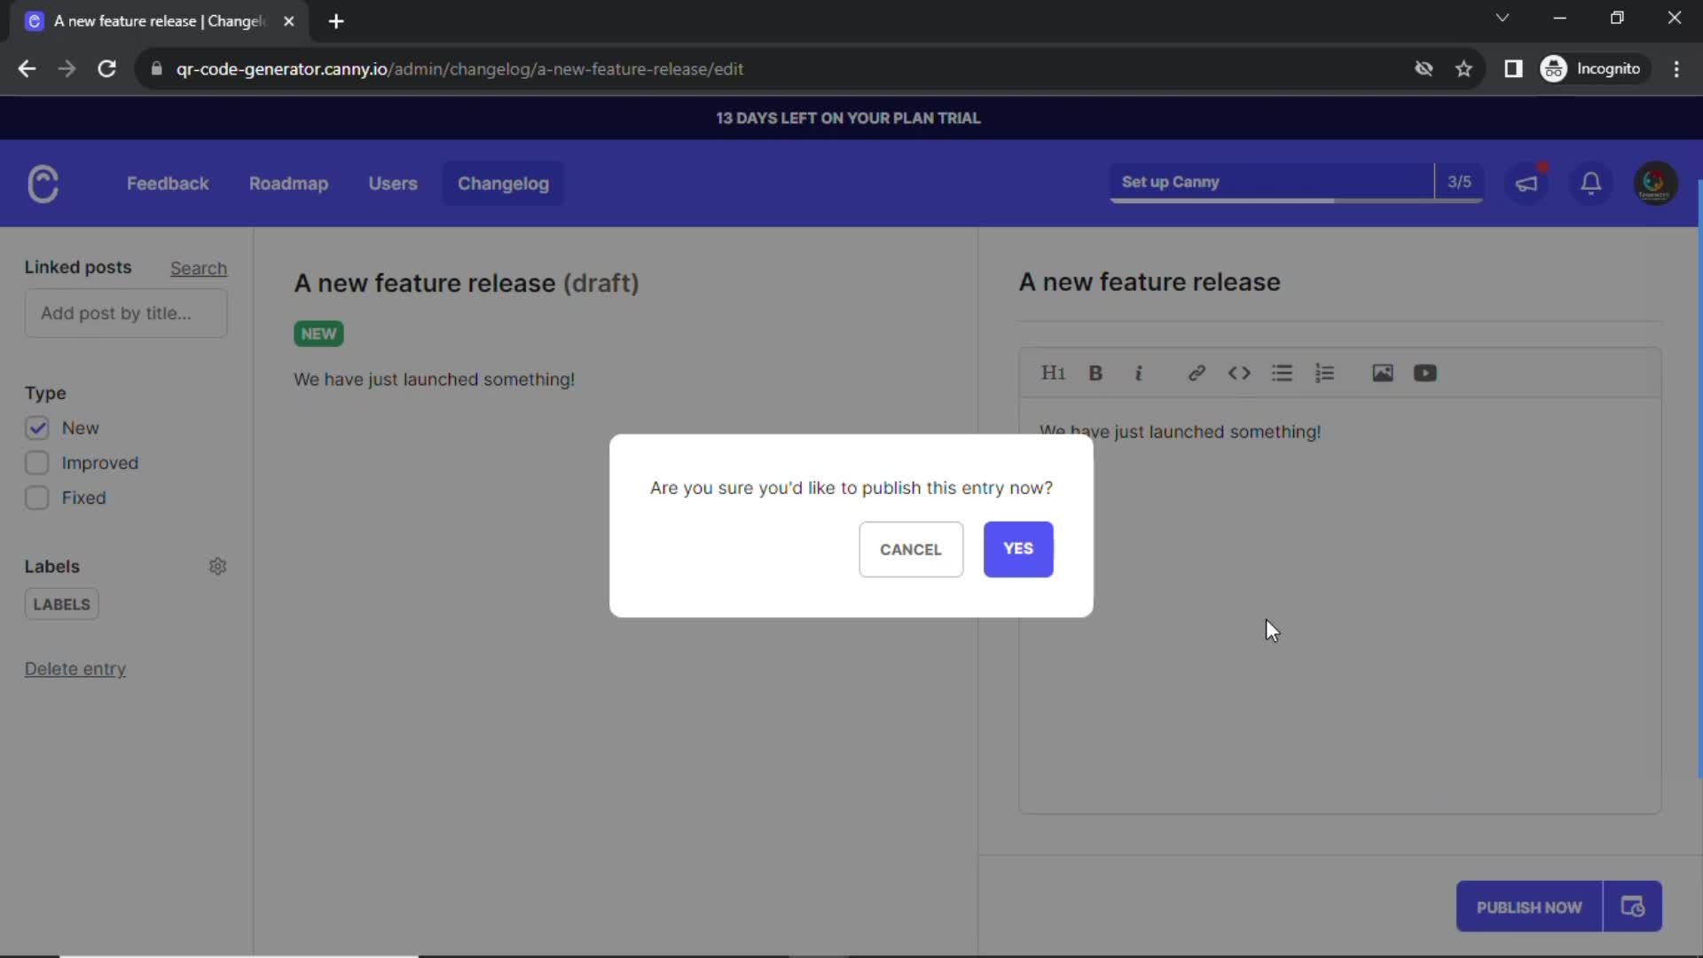Click the unordered list icon
The width and height of the screenshot is (1703, 958).
[x=1282, y=372]
